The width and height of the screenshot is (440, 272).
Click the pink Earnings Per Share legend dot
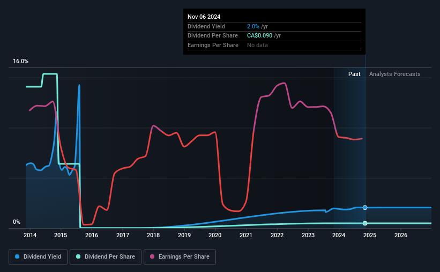(152, 256)
